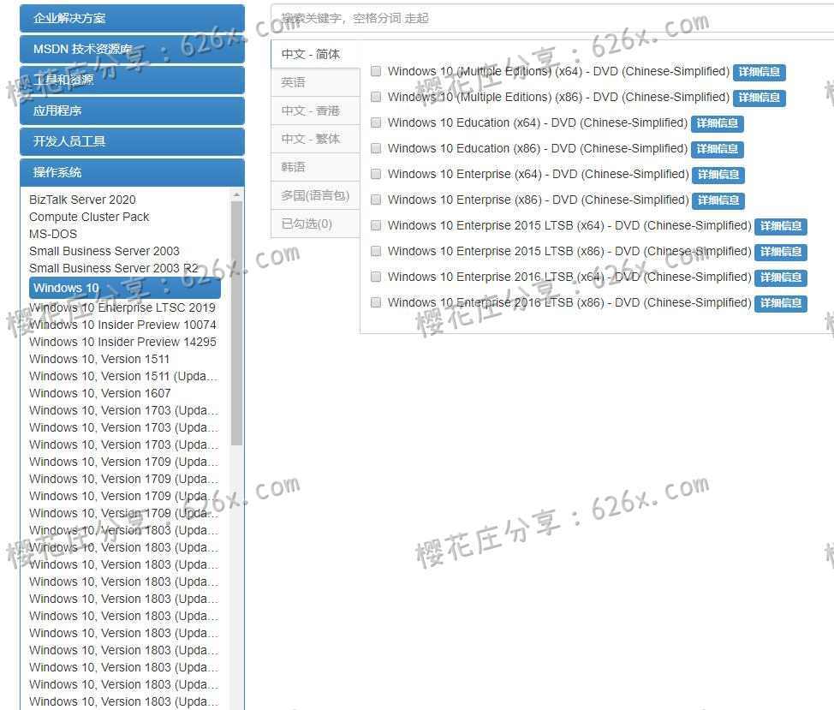Click the OS list scrollbar thumb
Screen dimensions: 834x710
[x=236, y=323]
